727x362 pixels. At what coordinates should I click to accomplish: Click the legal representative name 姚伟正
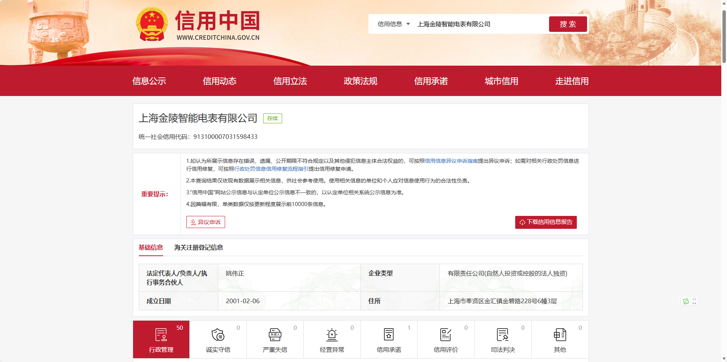[235, 273]
